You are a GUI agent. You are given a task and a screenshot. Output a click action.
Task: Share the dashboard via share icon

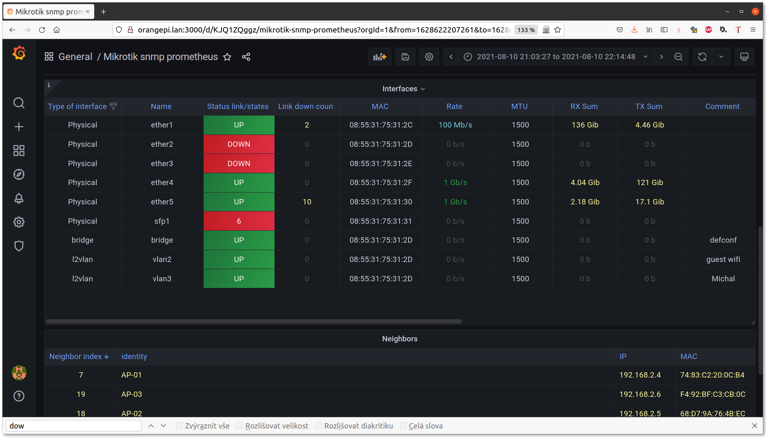coord(246,57)
